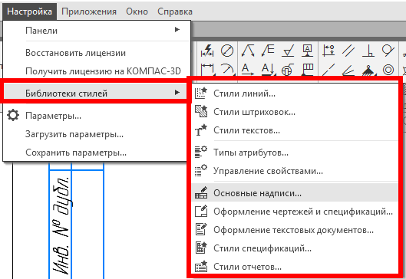Expand the Библиотеки стилей submenu arrow
This screenshot has height=279, width=406.
(x=177, y=92)
